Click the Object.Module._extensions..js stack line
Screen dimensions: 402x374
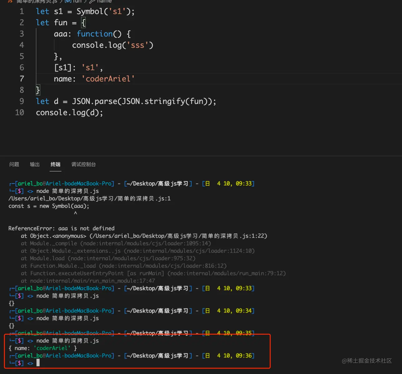click(138, 251)
